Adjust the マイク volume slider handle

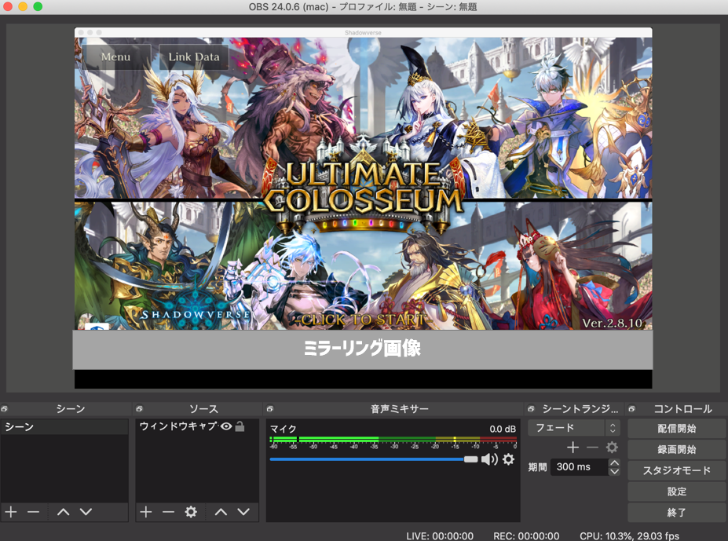tap(470, 459)
